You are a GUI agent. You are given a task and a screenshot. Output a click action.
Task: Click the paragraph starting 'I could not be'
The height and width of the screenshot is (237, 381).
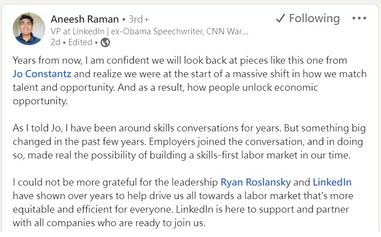pos(183,203)
